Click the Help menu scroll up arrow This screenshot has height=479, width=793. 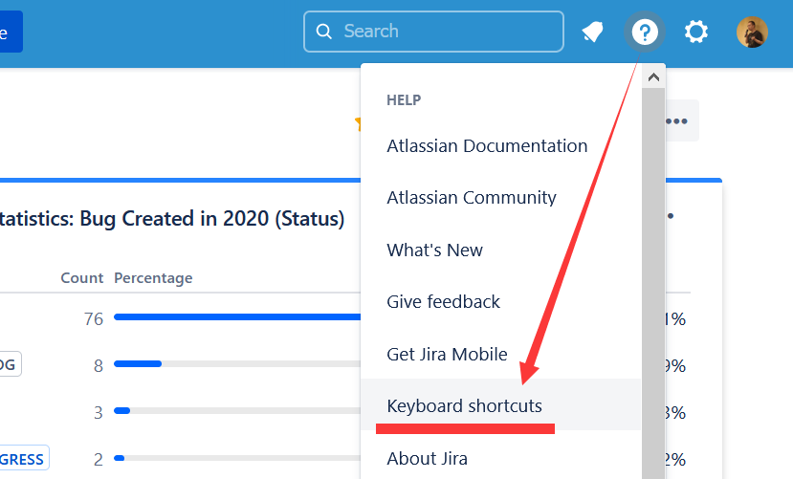[x=653, y=77]
